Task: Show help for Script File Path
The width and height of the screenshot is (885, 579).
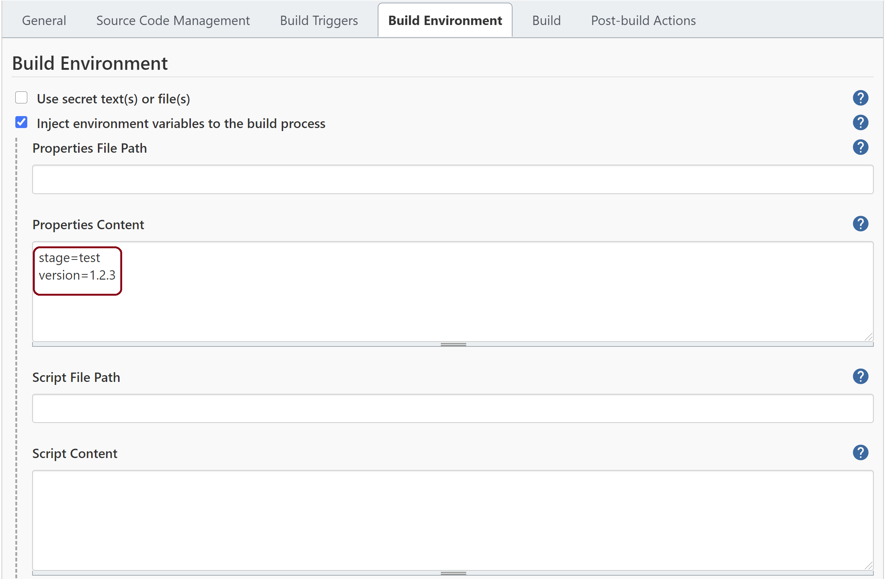Action: [860, 377]
